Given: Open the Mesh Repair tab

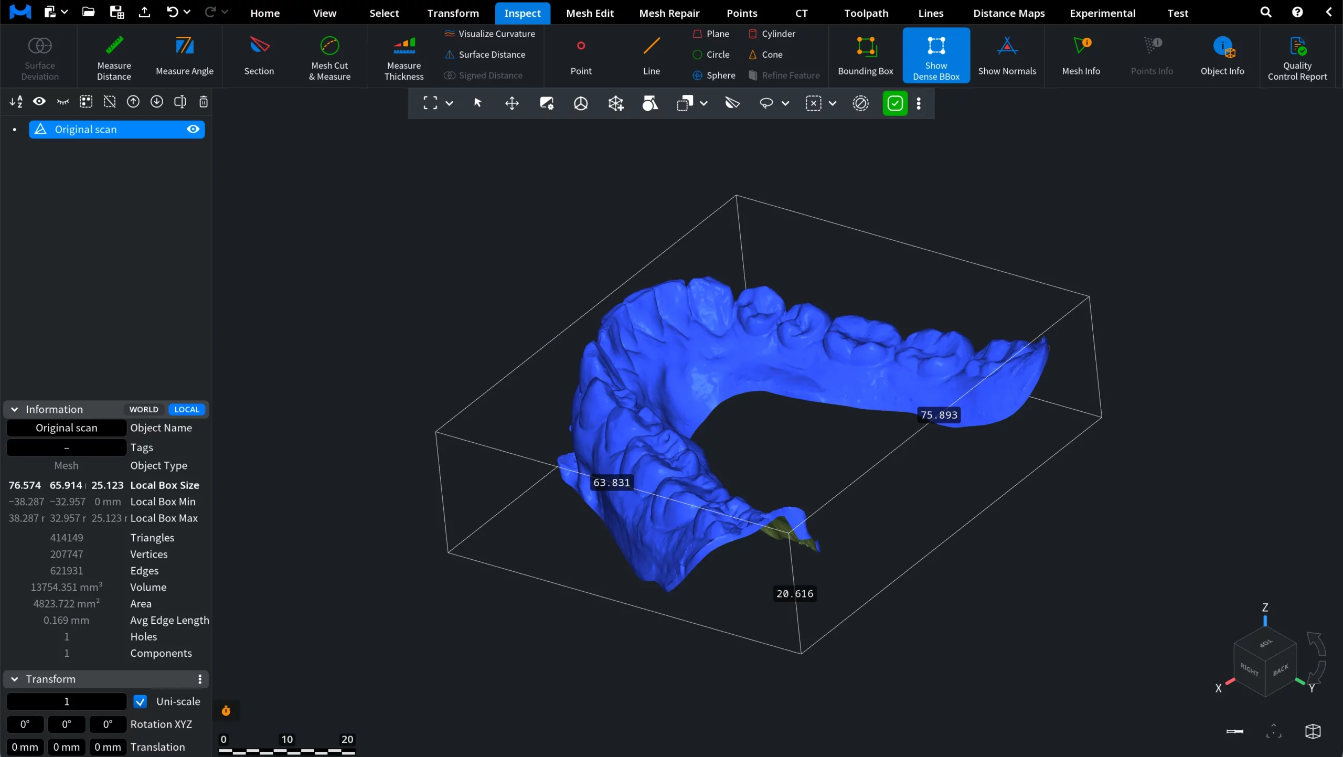Looking at the screenshot, I should tap(669, 13).
